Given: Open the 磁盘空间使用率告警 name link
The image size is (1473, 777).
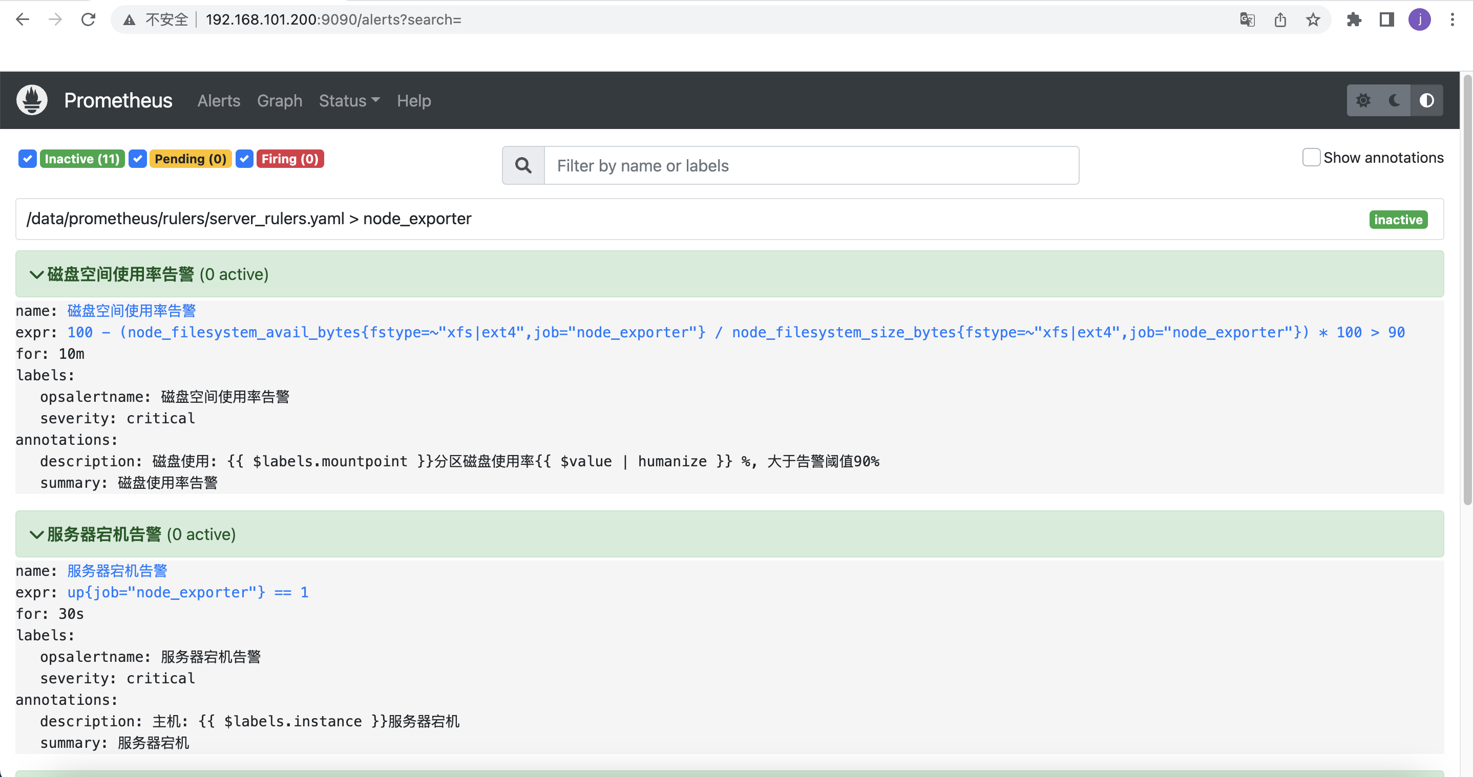Looking at the screenshot, I should [x=132, y=311].
